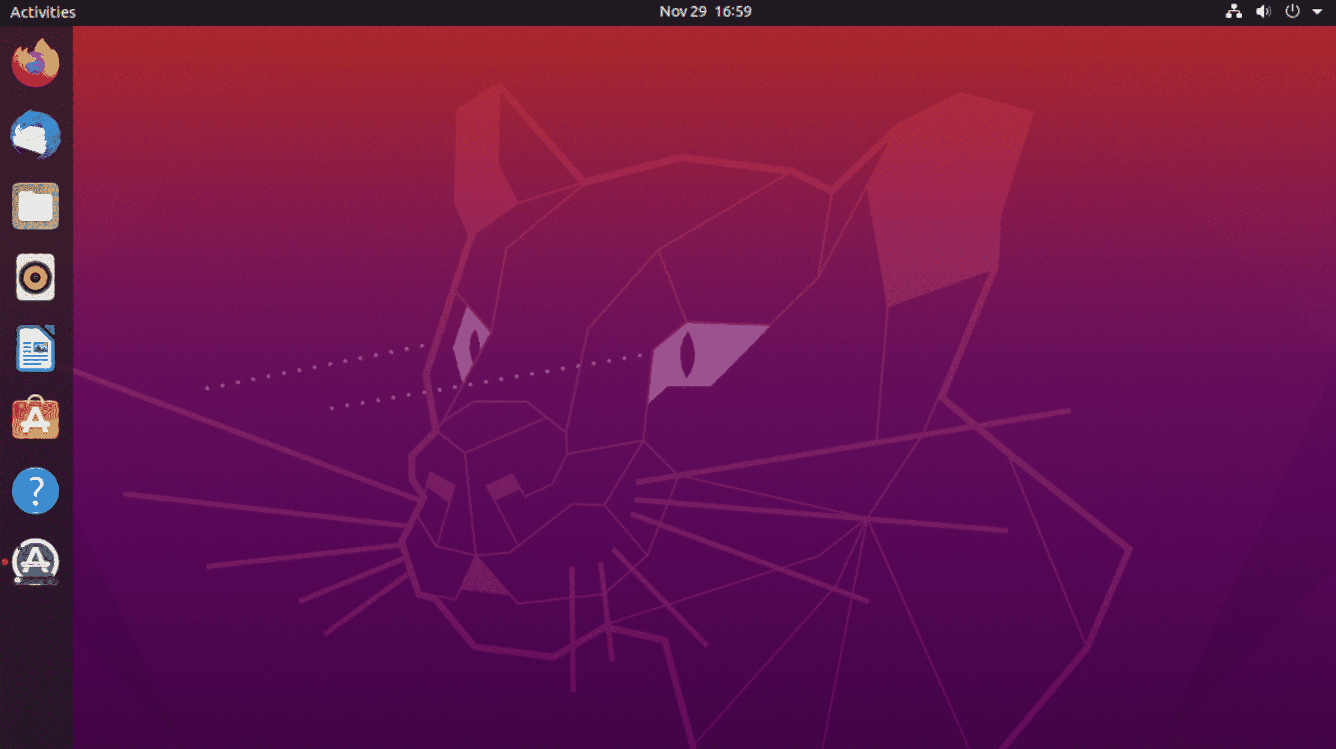Launch Thunderbird mail client
This screenshot has height=749, width=1336.
click(x=36, y=135)
